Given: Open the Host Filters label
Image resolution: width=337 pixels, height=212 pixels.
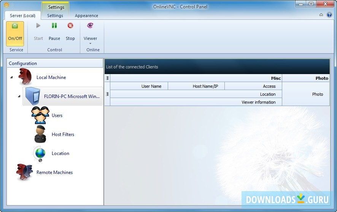Looking at the screenshot, I should point(63,134).
